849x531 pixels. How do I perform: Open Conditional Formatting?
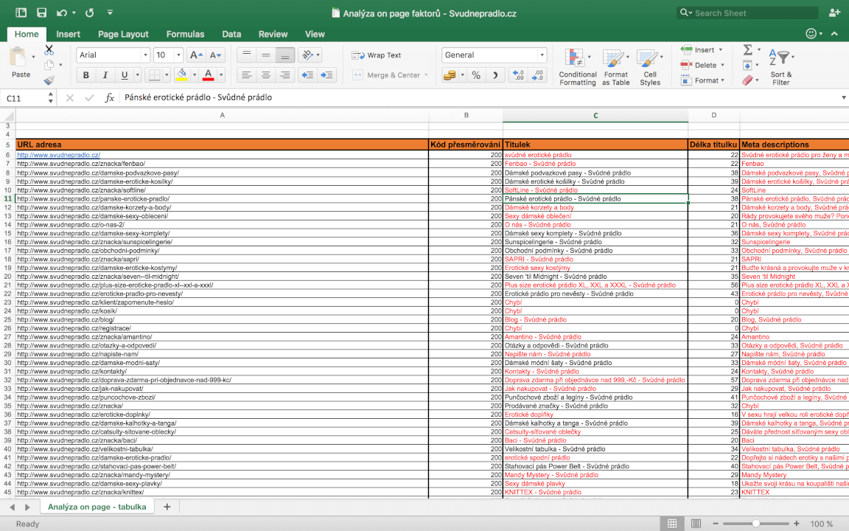tap(578, 68)
